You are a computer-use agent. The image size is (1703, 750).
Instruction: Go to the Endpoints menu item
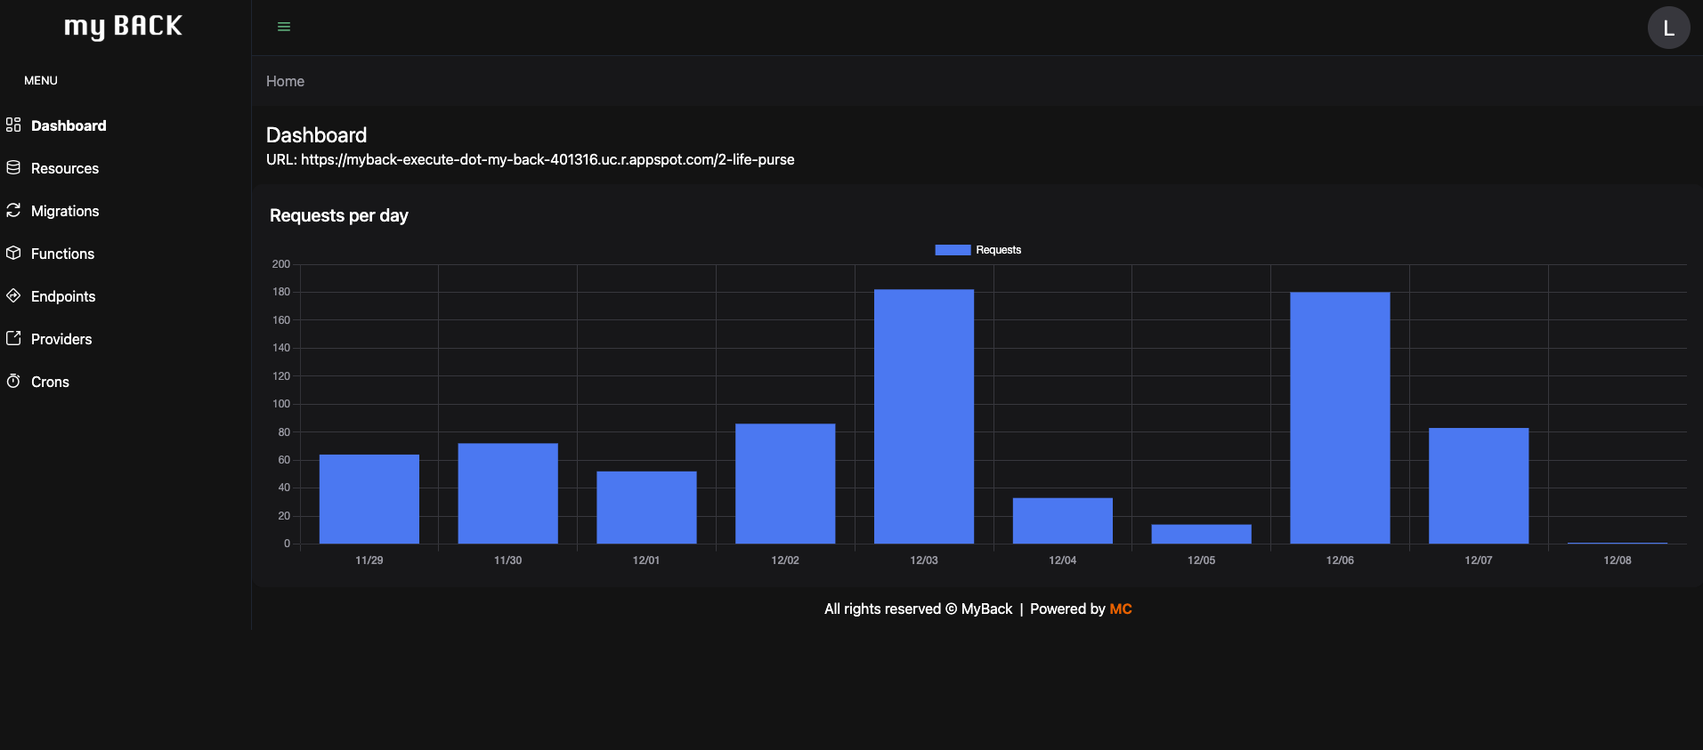click(63, 296)
